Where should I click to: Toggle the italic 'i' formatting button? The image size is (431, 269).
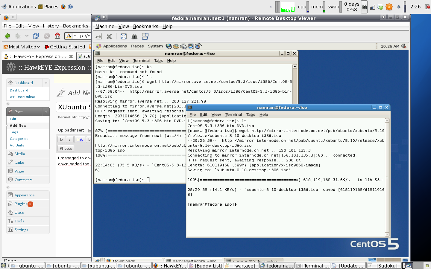click(x=70, y=139)
